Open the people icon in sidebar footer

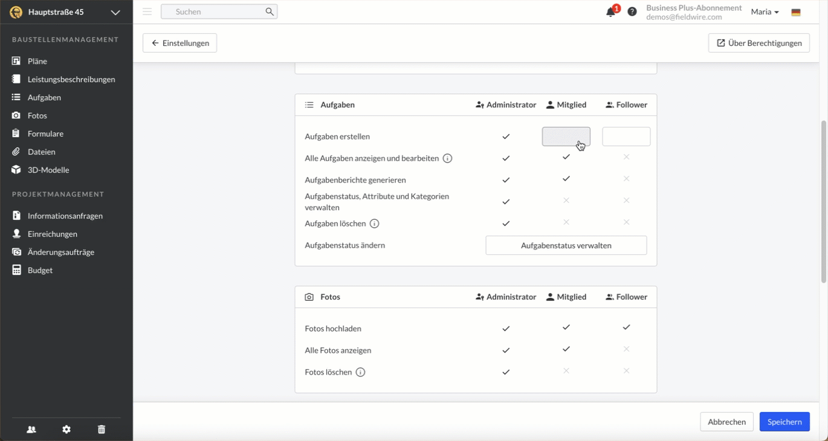[x=31, y=430]
